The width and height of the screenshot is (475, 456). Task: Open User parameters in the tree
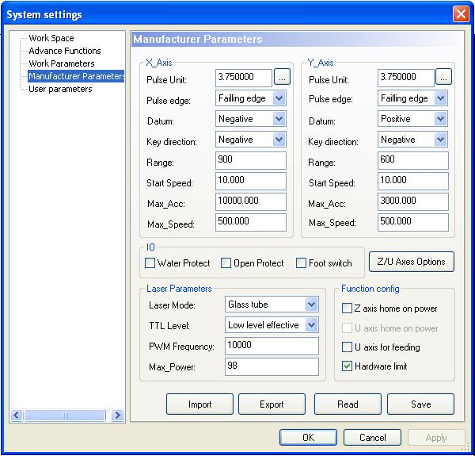60,89
